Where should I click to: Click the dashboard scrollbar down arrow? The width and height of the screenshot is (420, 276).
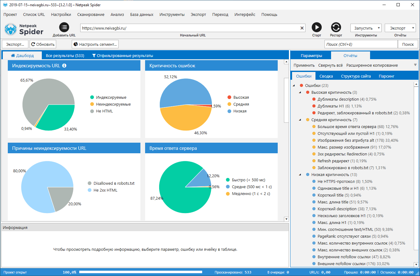[x=286, y=219]
